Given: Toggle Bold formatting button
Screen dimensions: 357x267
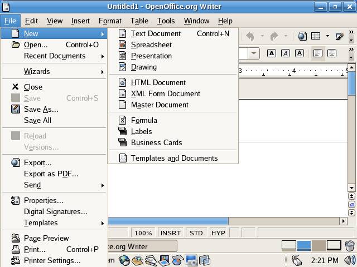Looking at the screenshot, I should [272, 53].
